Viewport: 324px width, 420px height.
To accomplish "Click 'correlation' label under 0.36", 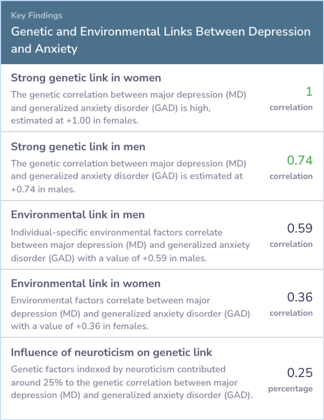I will point(291,313).
